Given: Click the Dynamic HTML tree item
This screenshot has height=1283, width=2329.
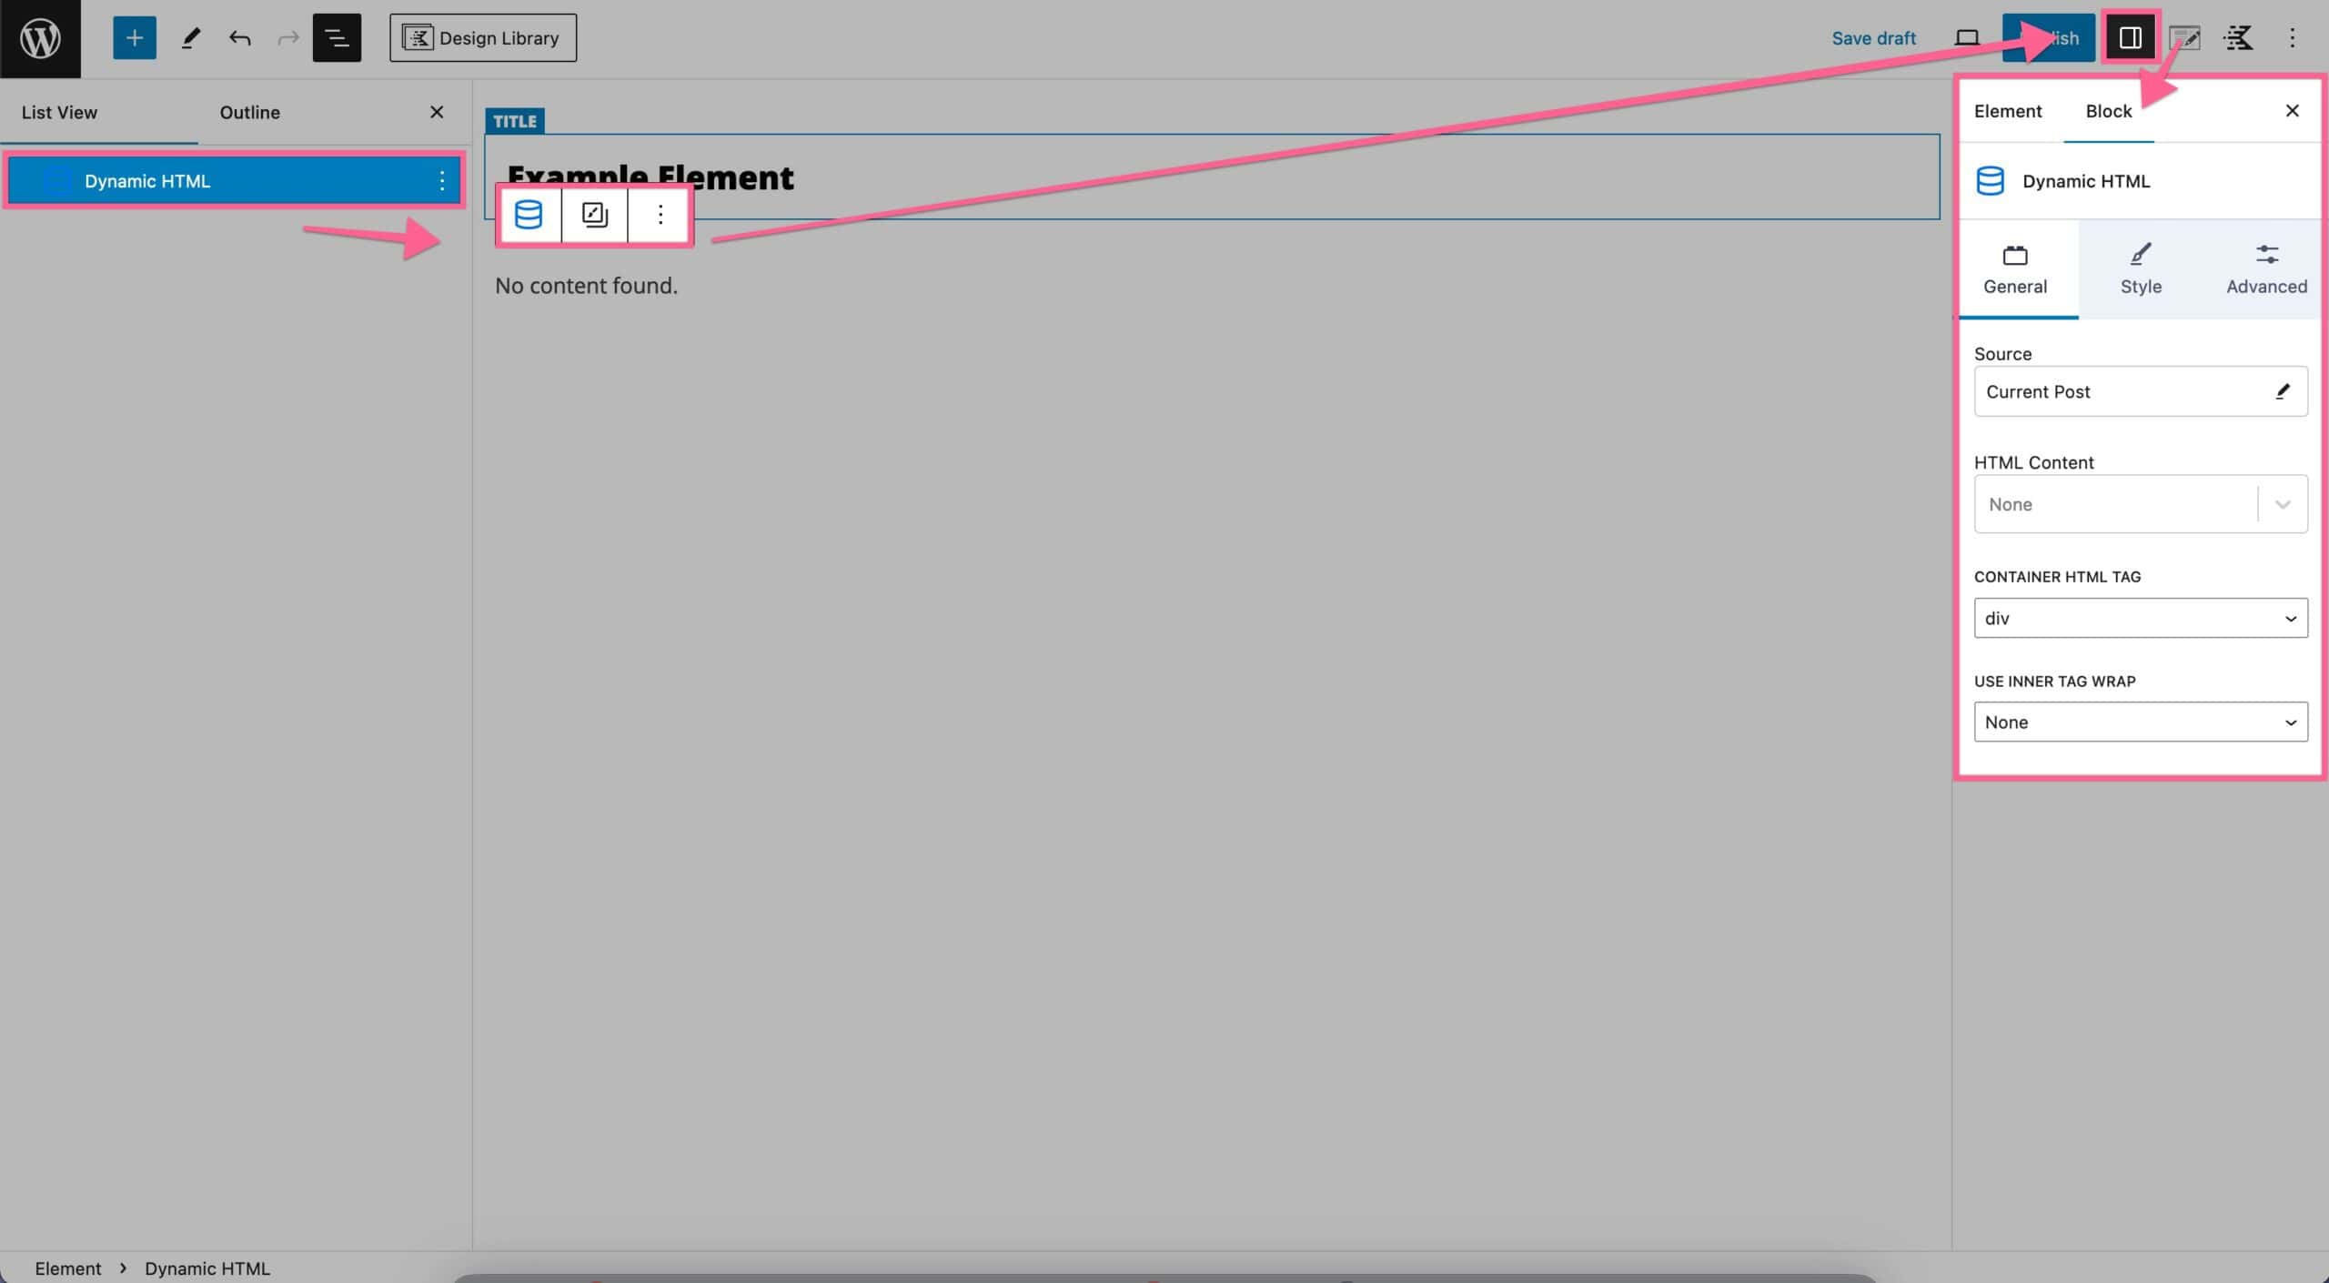Looking at the screenshot, I should pos(146,180).
